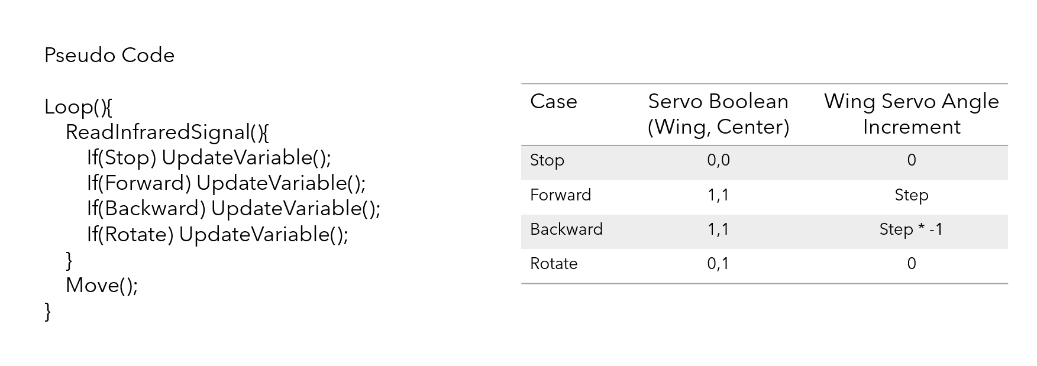The height and width of the screenshot is (366, 1037).
Task: Click the "Wing Servo Angle Increment" header
Action: tap(911, 114)
